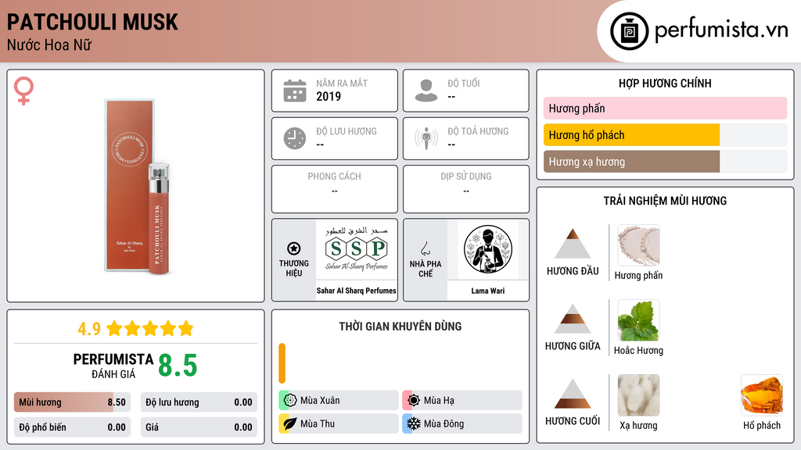Select the Hoắc Hương patchouli leaf image
Screen dimensions: 801x450
[638, 320]
